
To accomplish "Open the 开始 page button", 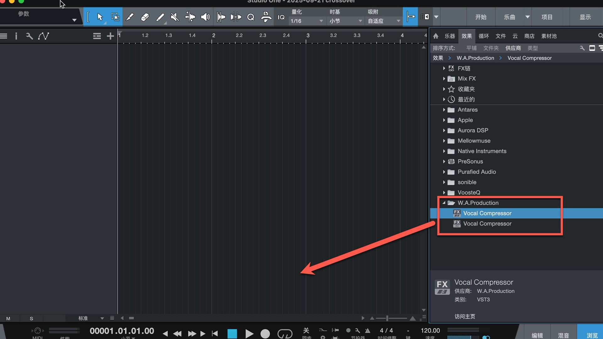I will tap(481, 17).
